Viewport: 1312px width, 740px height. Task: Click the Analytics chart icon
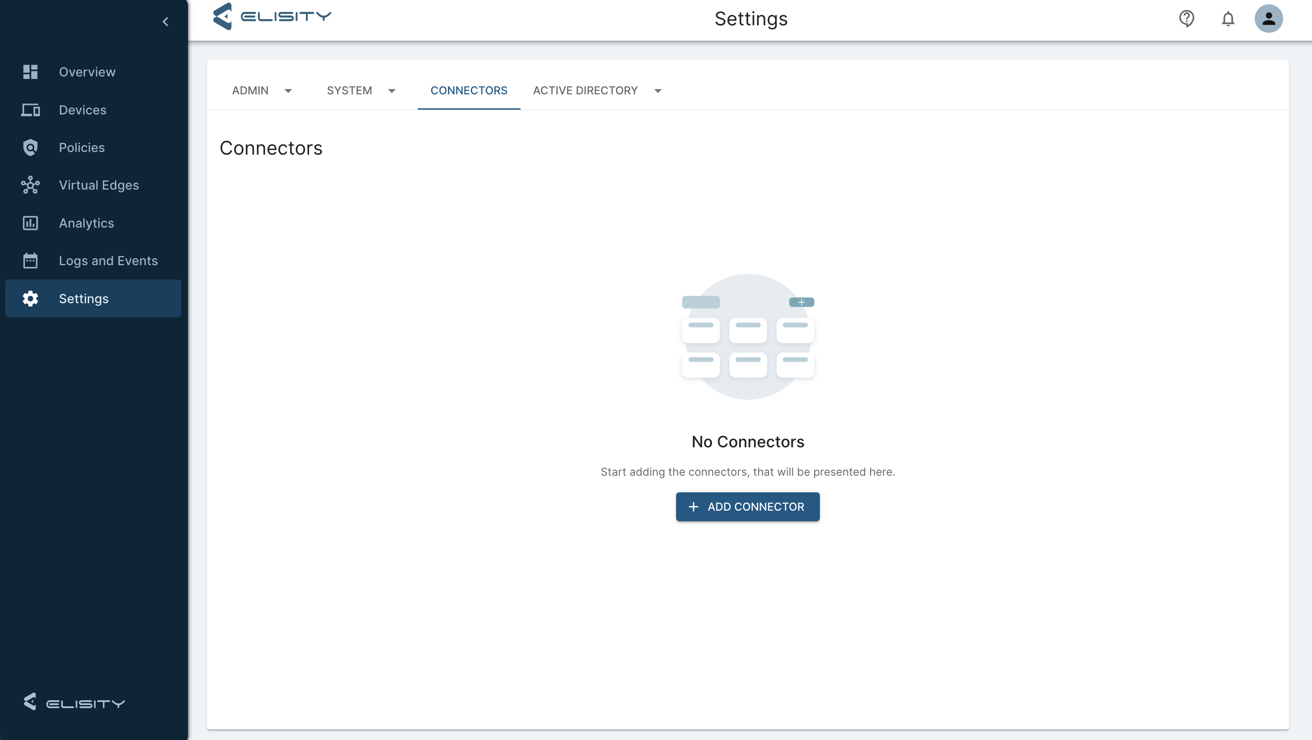31,223
